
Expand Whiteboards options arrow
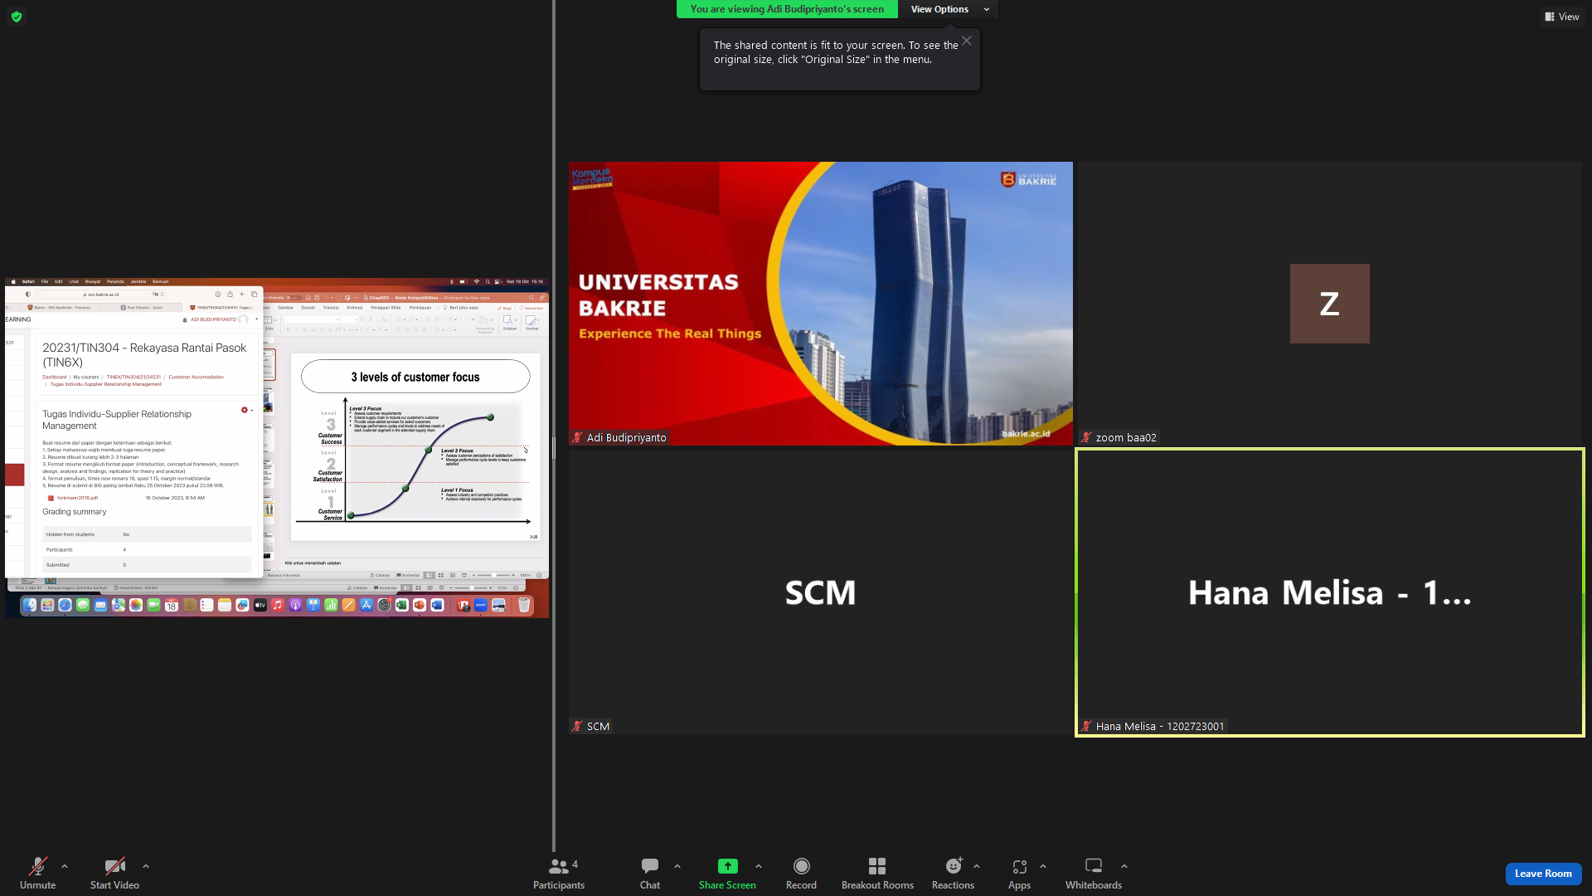[1124, 866]
